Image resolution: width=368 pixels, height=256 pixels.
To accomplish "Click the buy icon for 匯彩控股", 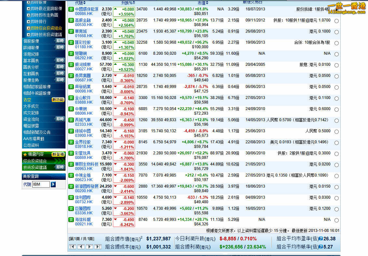I will pos(71,43).
